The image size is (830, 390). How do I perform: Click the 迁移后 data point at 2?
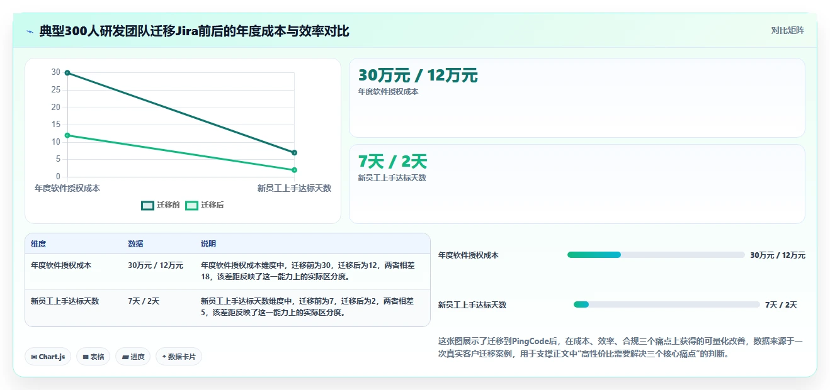pos(294,170)
